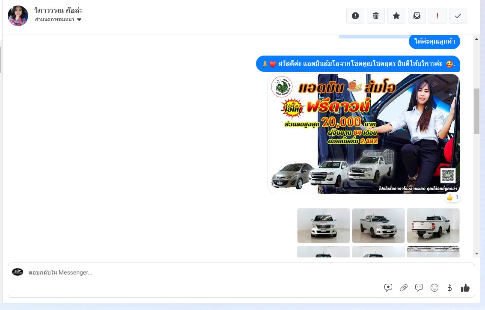Click the spam report octagon icon
485x310 pixels.
355,16
